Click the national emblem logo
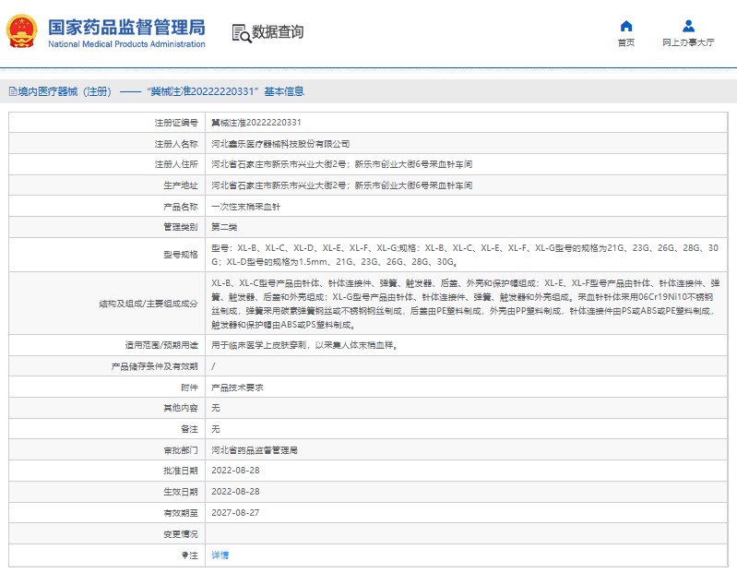The image size is (737, 573). coord(19,32)
